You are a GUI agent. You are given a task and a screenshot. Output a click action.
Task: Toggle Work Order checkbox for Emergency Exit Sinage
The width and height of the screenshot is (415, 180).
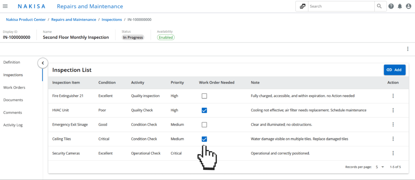click(204, 124)
